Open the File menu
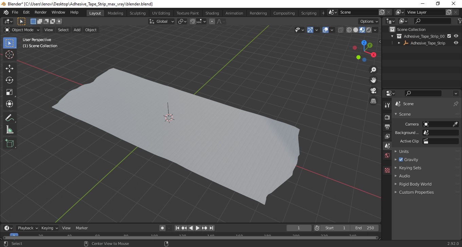 pos(15,12)
